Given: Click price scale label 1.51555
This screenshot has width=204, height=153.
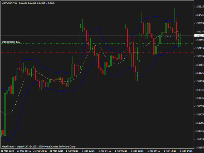Looking at the screenshot, I should [199, 106].
